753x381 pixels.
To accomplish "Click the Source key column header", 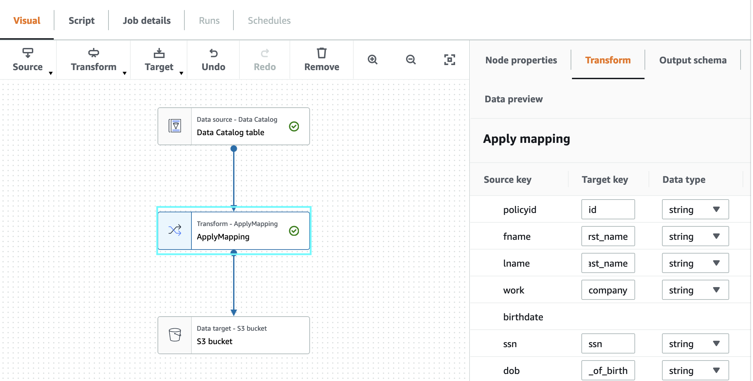I will pos(507,179).
